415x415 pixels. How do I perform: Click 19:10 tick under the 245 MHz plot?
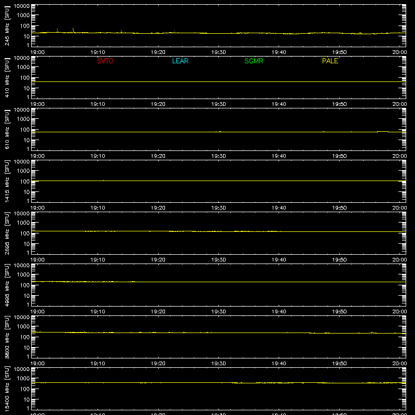point(98,52)
